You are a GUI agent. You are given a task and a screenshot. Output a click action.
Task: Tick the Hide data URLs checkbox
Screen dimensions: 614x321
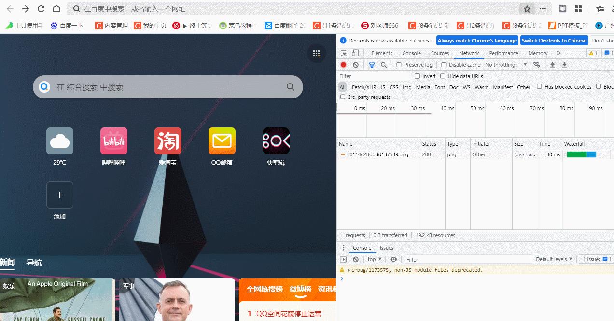[x=443, y=76]
